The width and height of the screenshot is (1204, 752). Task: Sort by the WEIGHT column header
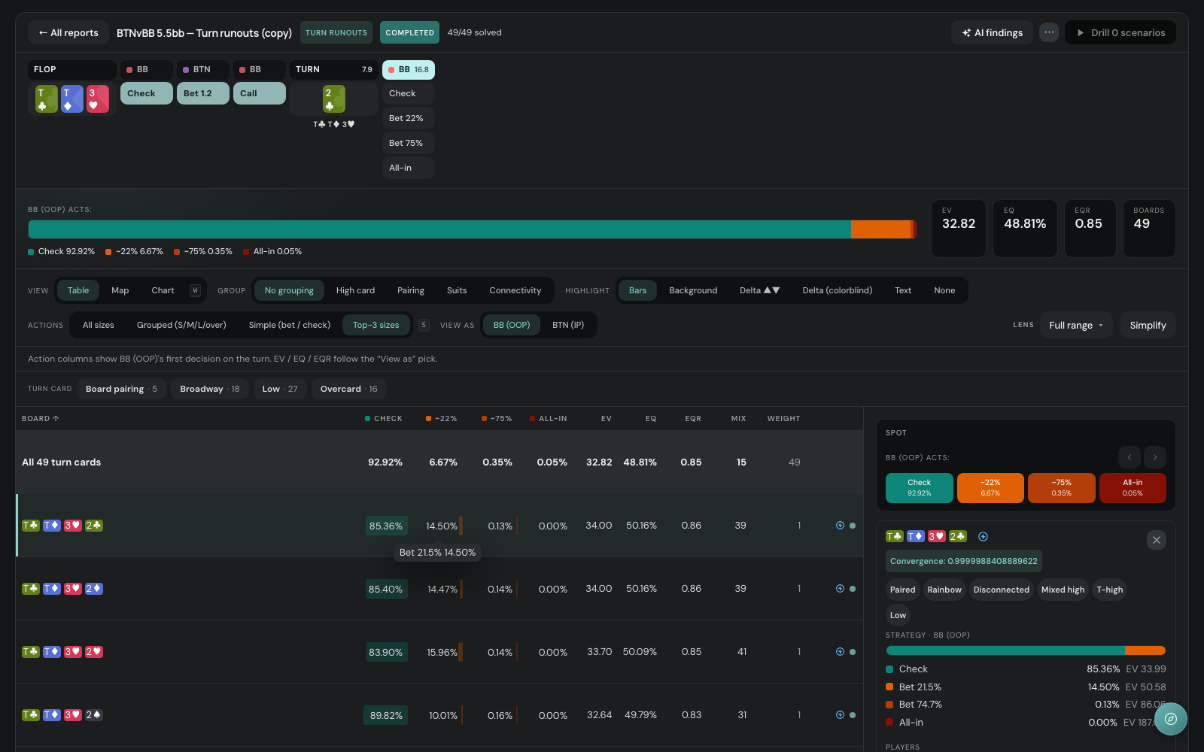point(783,419)
